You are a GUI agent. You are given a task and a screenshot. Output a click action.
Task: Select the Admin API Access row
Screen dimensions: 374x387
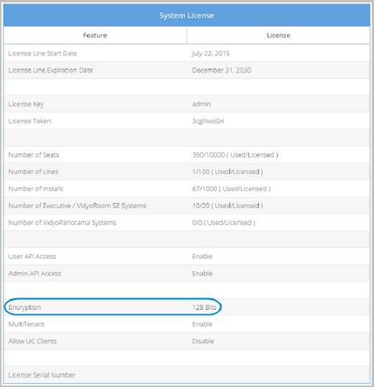tap(187, 273)
